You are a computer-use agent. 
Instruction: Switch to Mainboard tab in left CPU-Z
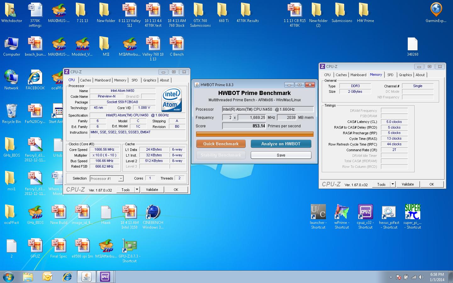pos(103,80)
